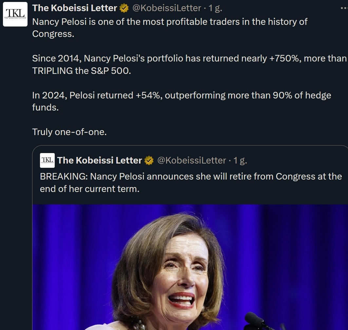Click the "Truly one-of-one." line
This screenshot has width=348, height=330.
pos(69,132)
